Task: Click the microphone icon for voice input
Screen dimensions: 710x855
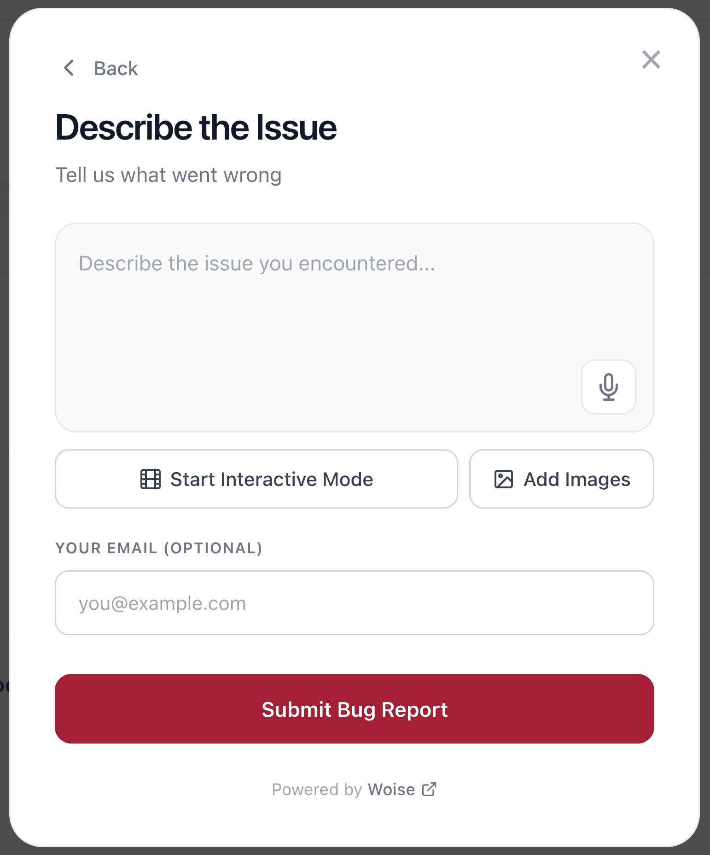Action: 608,387
